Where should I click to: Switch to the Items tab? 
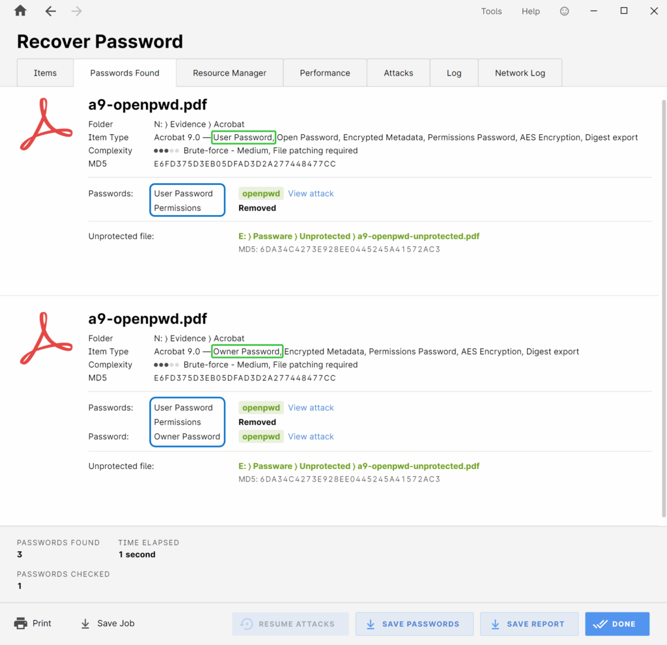45,73
